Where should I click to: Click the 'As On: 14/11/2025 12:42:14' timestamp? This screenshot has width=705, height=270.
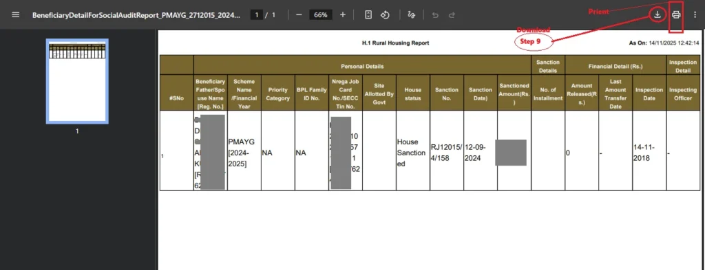[x=664, y=43]
